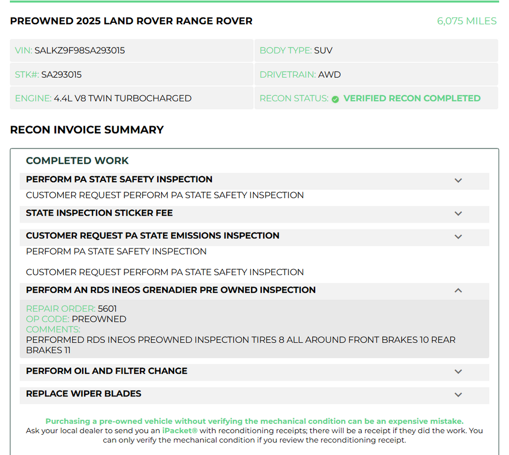This screenshot has height=455, width=509.
Task: Open the iPacket® link
Action: [180, 431]
